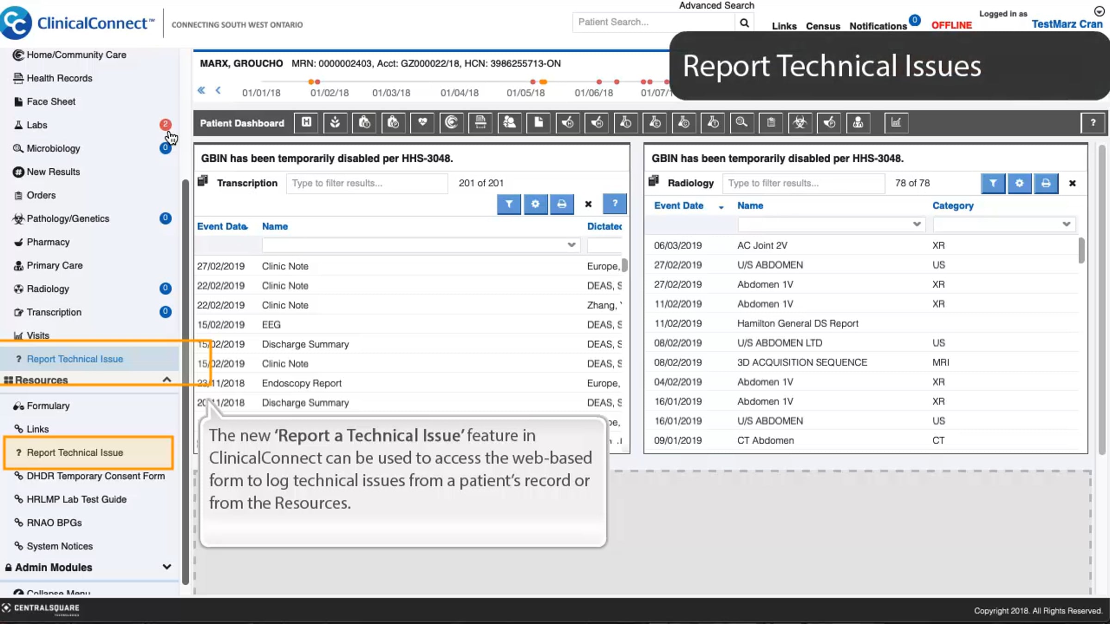Move timeline back with single-left arrow
The width and height of the screenshot is (1110, 624).
pyautogui.click(x=218, y=90)
